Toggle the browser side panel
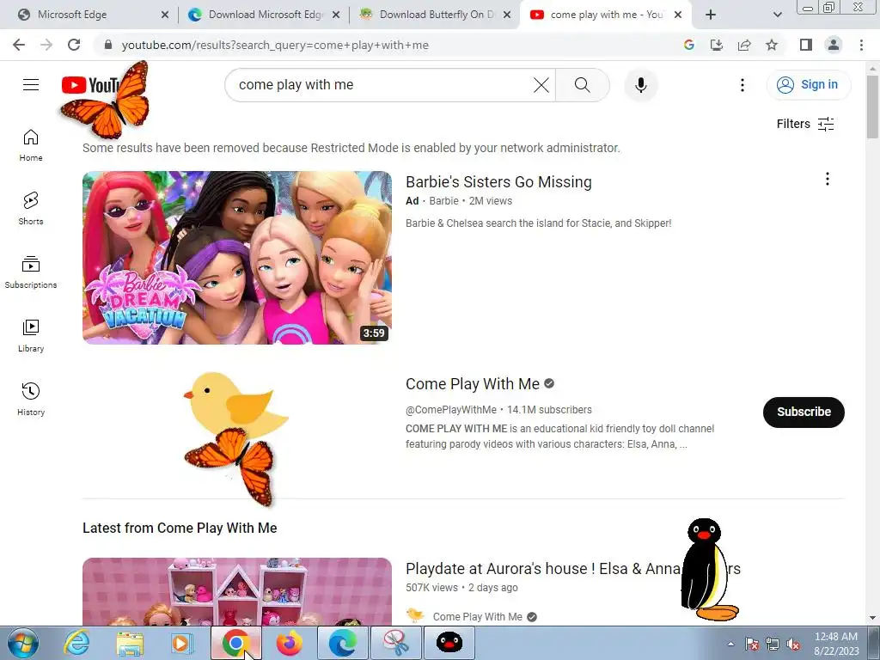 point(806,45)
